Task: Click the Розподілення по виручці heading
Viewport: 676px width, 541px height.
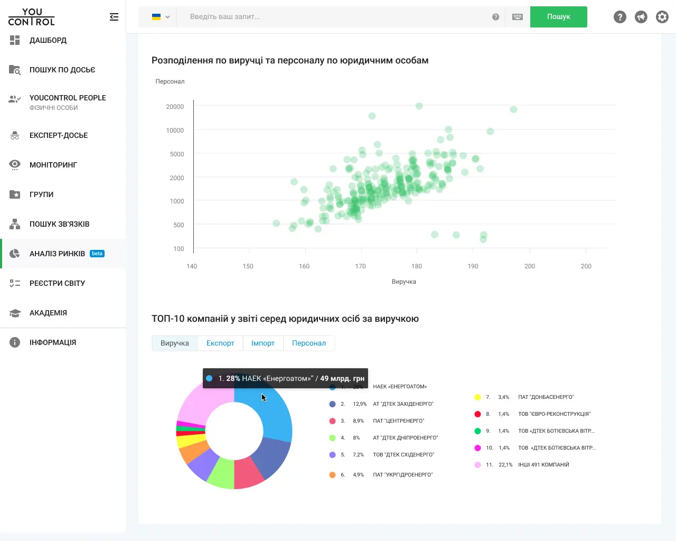Action: [x=290, y=60]
